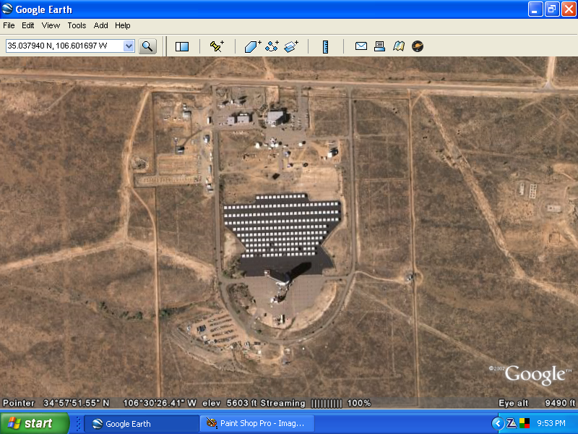
Task: Open the Add menu
Action: [x=100, y=25]
